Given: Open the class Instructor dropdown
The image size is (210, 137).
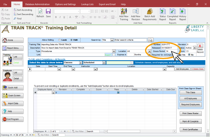Looking at the screenshot, I should pos(95,69).
